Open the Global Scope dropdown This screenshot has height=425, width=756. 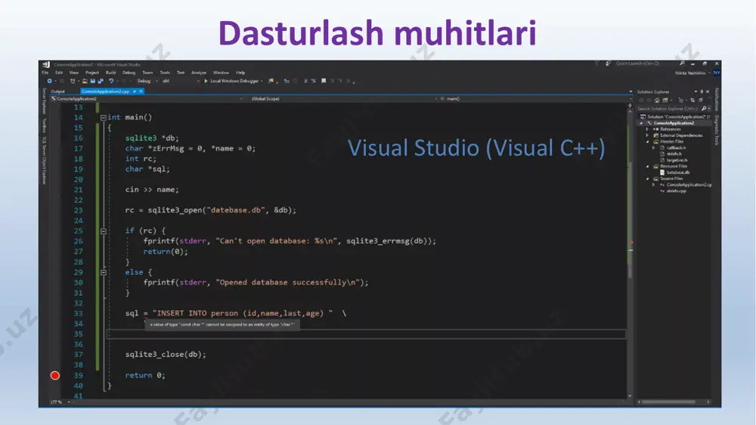343,99
